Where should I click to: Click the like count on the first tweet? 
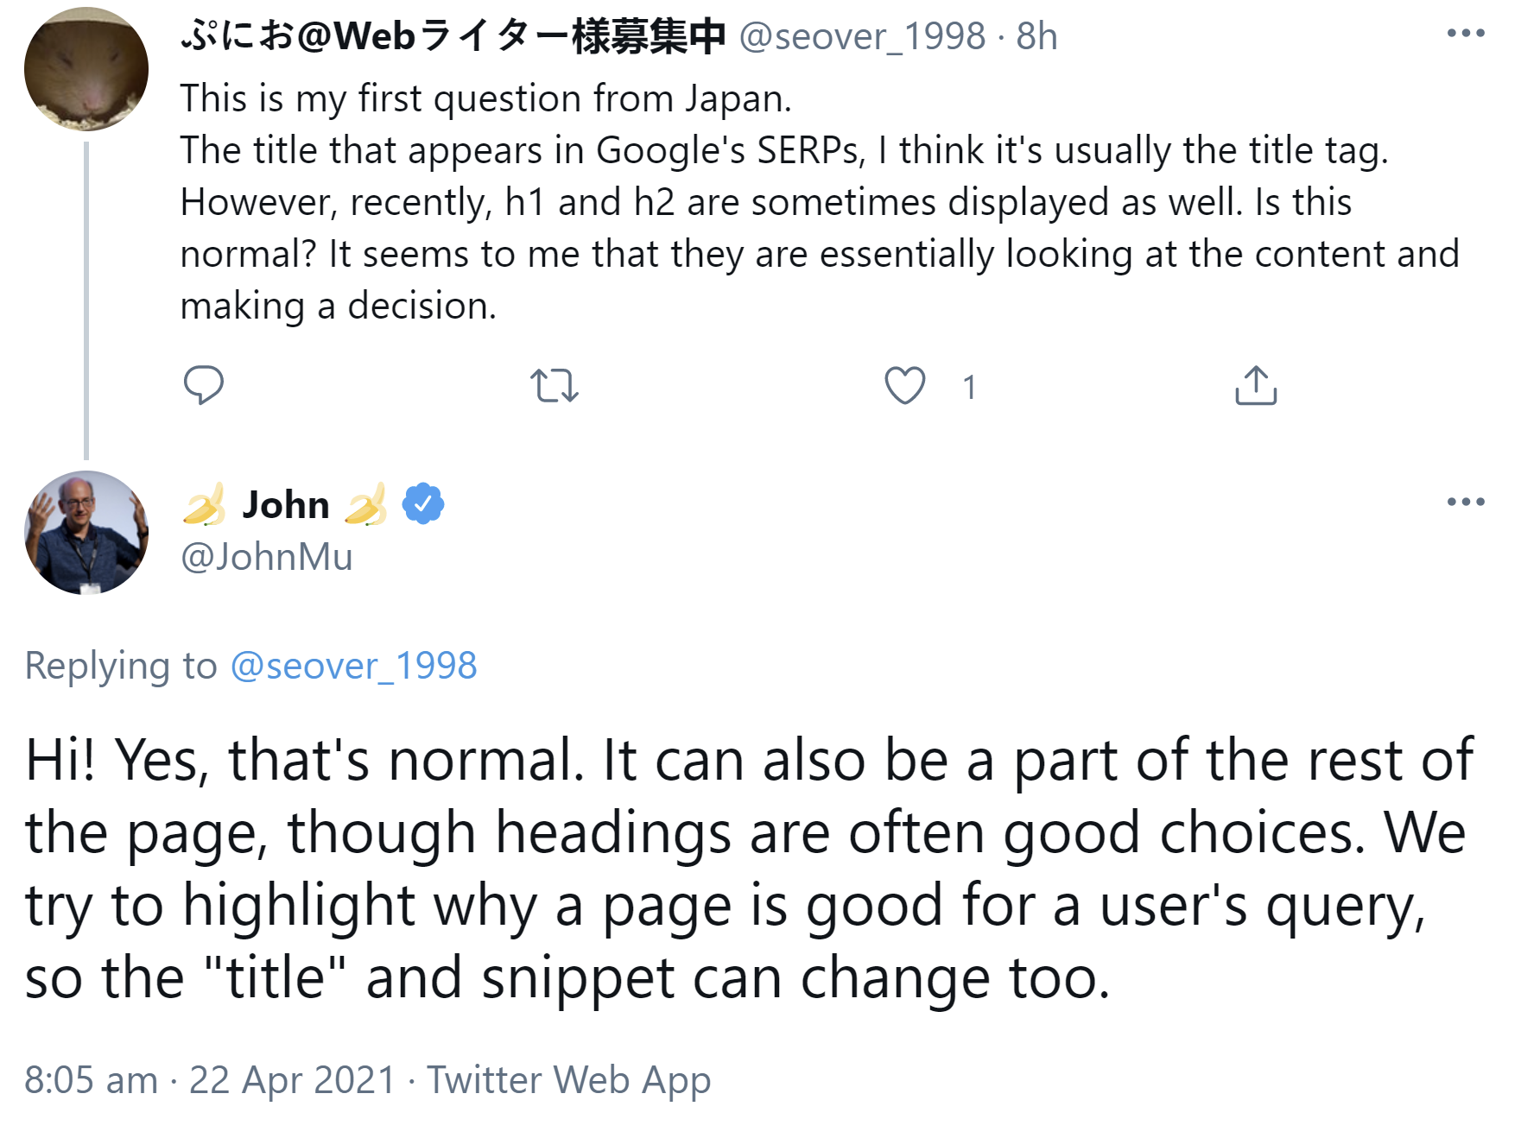[x=969, y=388]
